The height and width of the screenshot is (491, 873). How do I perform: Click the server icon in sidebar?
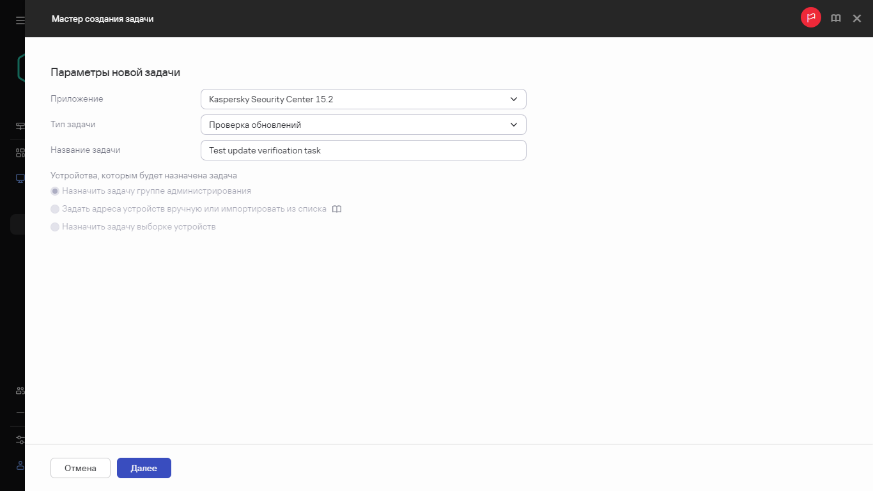(20, 126)
